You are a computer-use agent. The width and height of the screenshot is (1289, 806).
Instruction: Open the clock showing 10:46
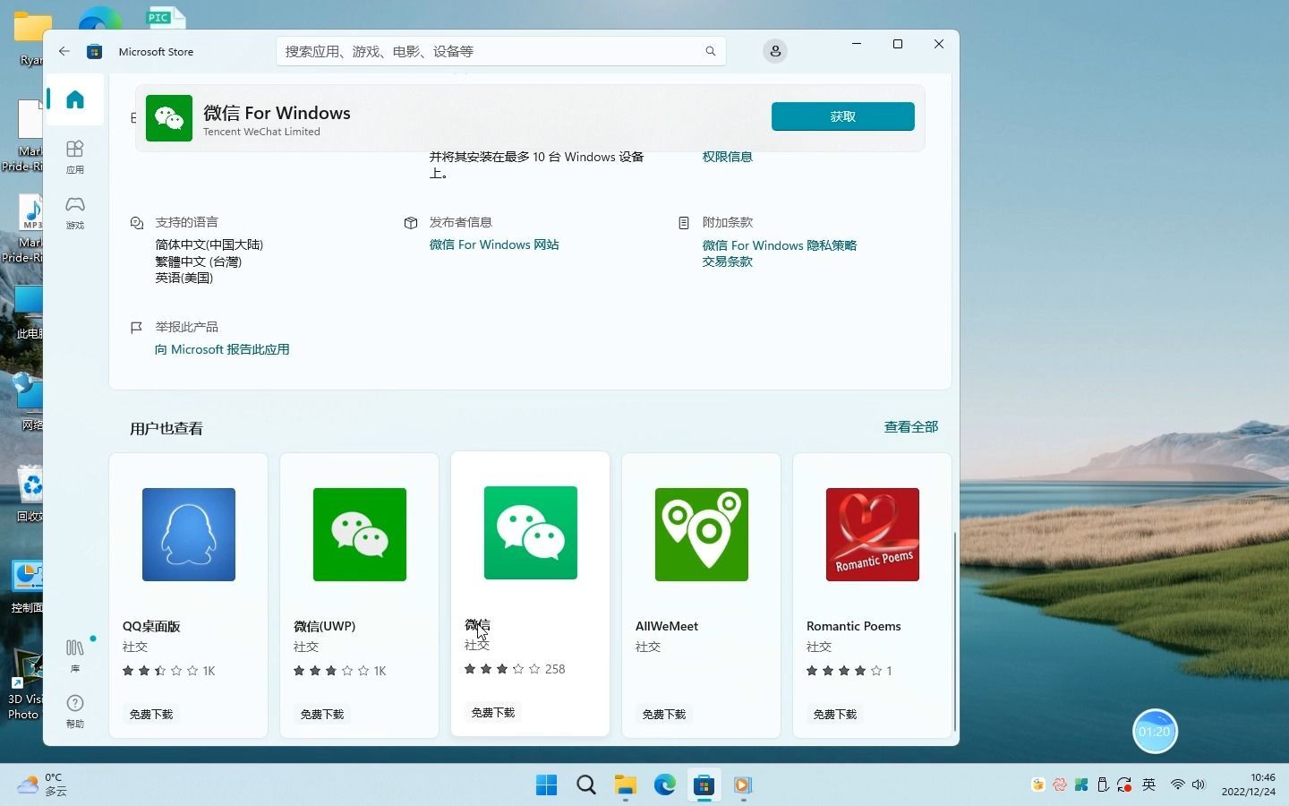pos(1248,785)
